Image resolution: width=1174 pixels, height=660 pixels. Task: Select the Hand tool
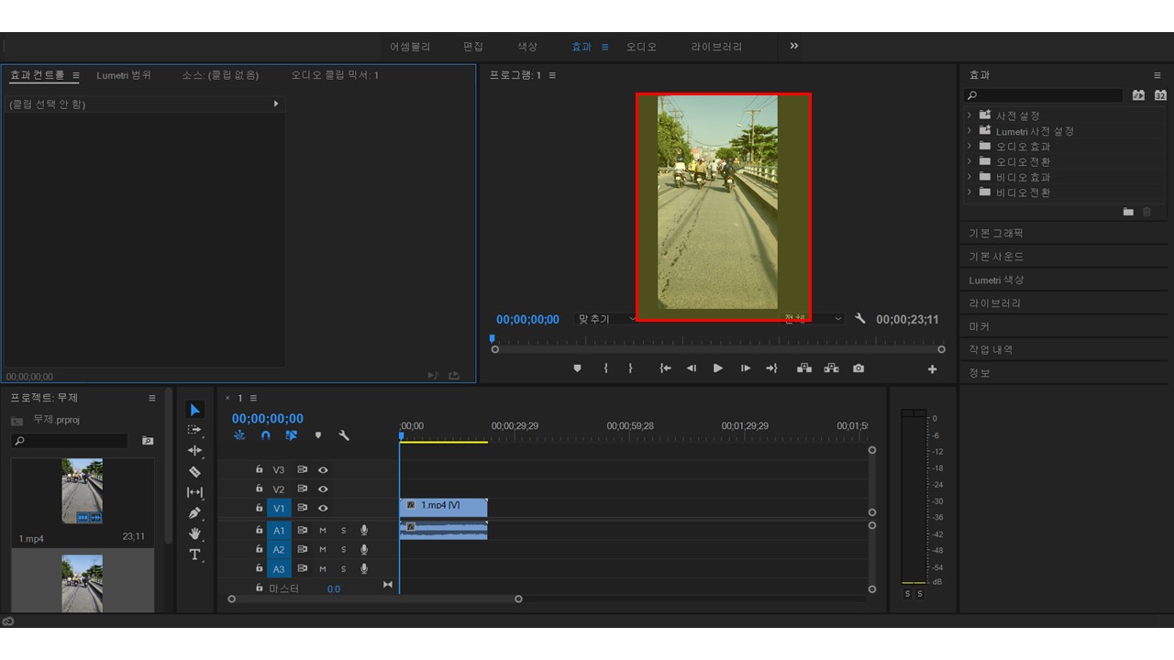[x=194, y=533]
